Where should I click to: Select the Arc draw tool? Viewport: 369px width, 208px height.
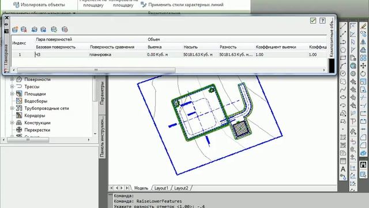(343, 65)
